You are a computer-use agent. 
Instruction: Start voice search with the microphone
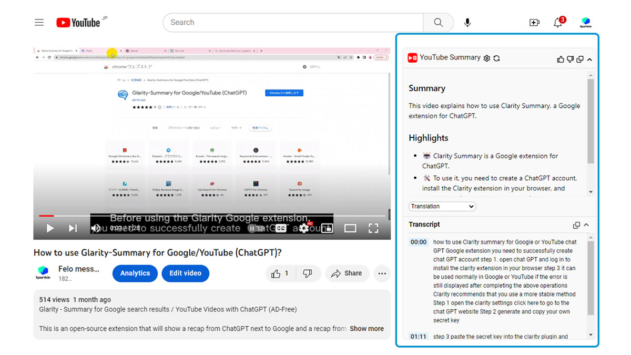coord(467,23)
